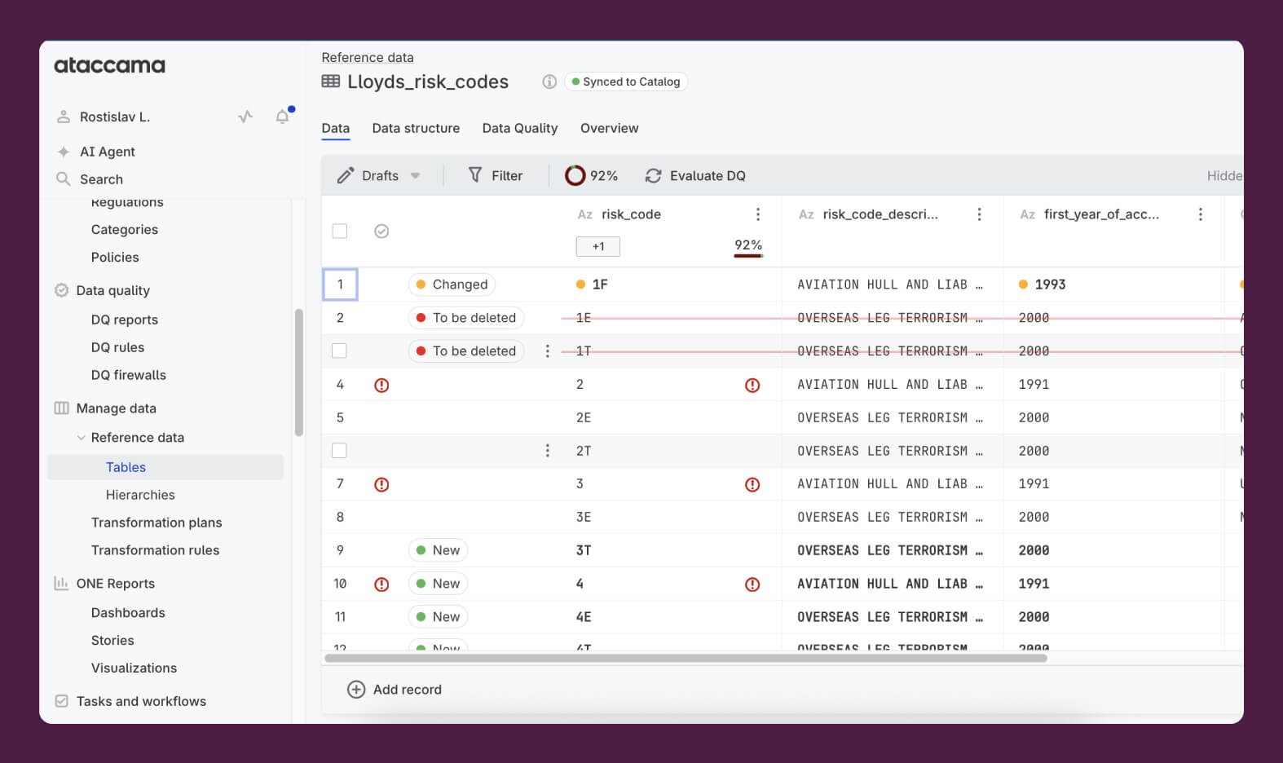Switch to the Data tab
This screenshot has height=763, width=1283.
pos(336,128)
